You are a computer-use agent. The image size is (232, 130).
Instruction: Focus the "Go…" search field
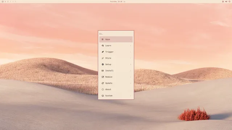[x=116, y=34]
